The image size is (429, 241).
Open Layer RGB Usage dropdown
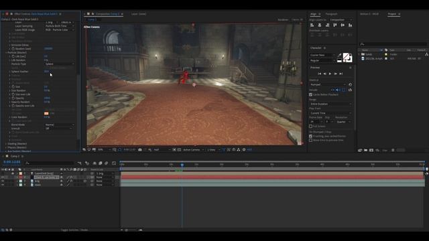click(x=60, y=29)
